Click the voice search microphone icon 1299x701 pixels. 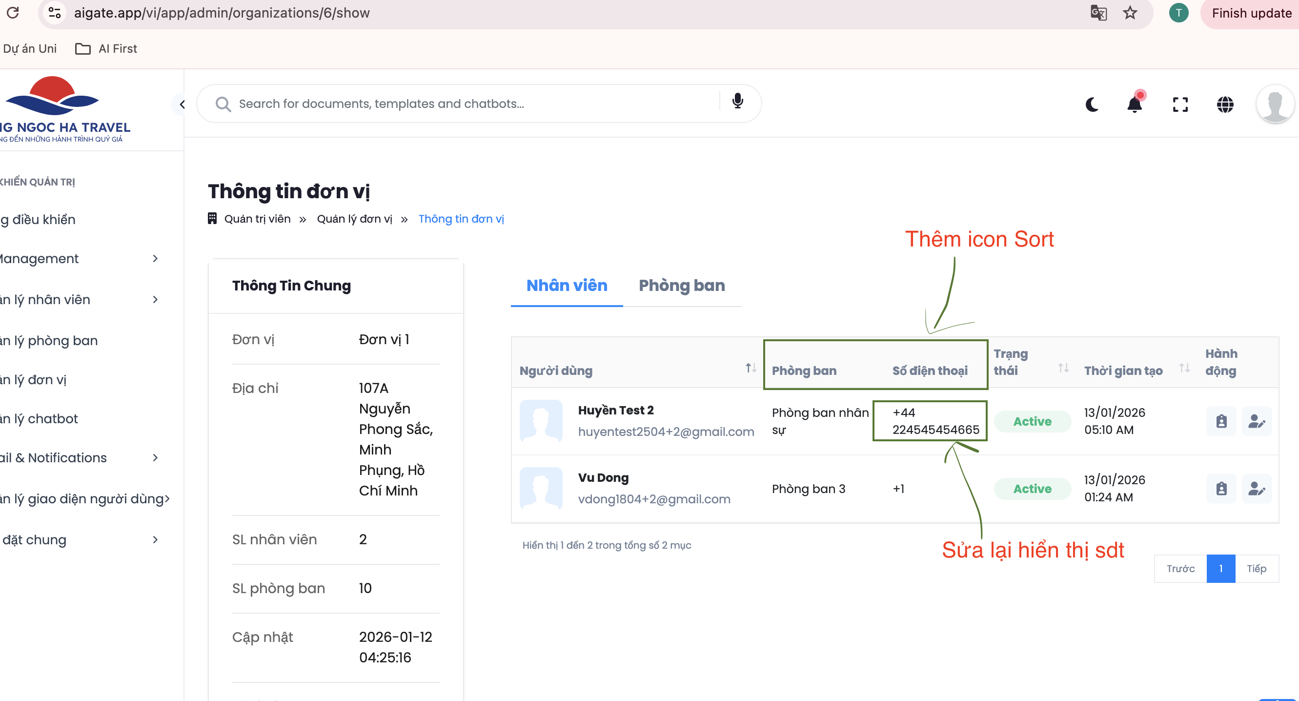[737, 102]
